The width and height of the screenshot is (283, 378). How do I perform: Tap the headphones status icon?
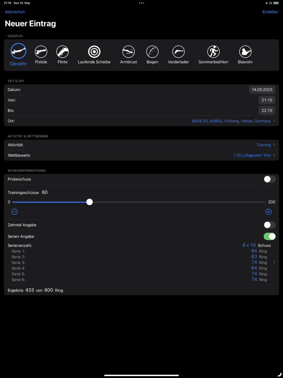[x=270, y=3]
